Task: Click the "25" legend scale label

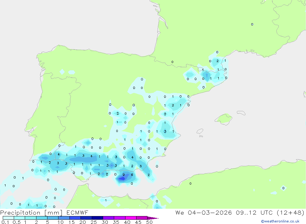Action: [94, 222]
